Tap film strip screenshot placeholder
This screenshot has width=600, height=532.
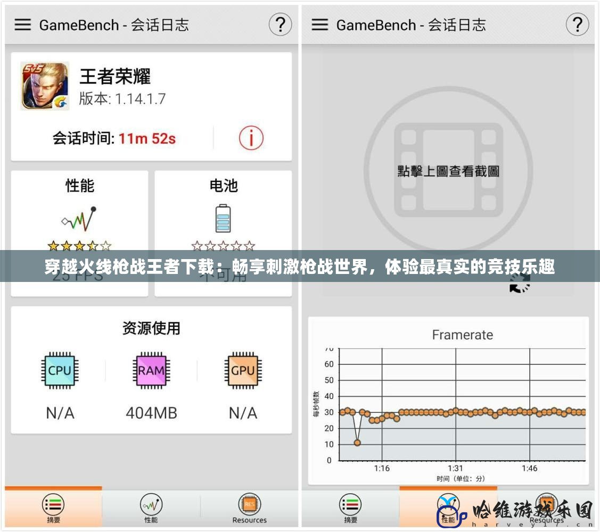coord(448,170)
